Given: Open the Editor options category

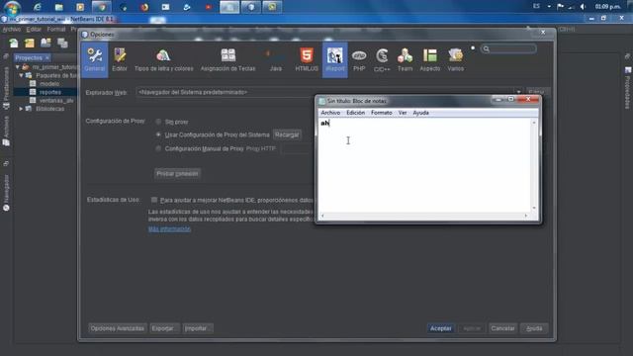Looking at the screenshot, I should (120, 59).
